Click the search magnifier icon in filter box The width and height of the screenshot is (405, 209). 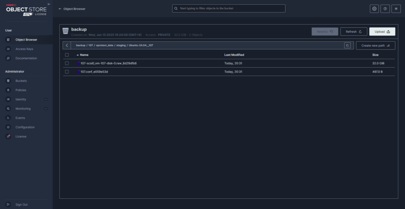click(x=176, y=8)
